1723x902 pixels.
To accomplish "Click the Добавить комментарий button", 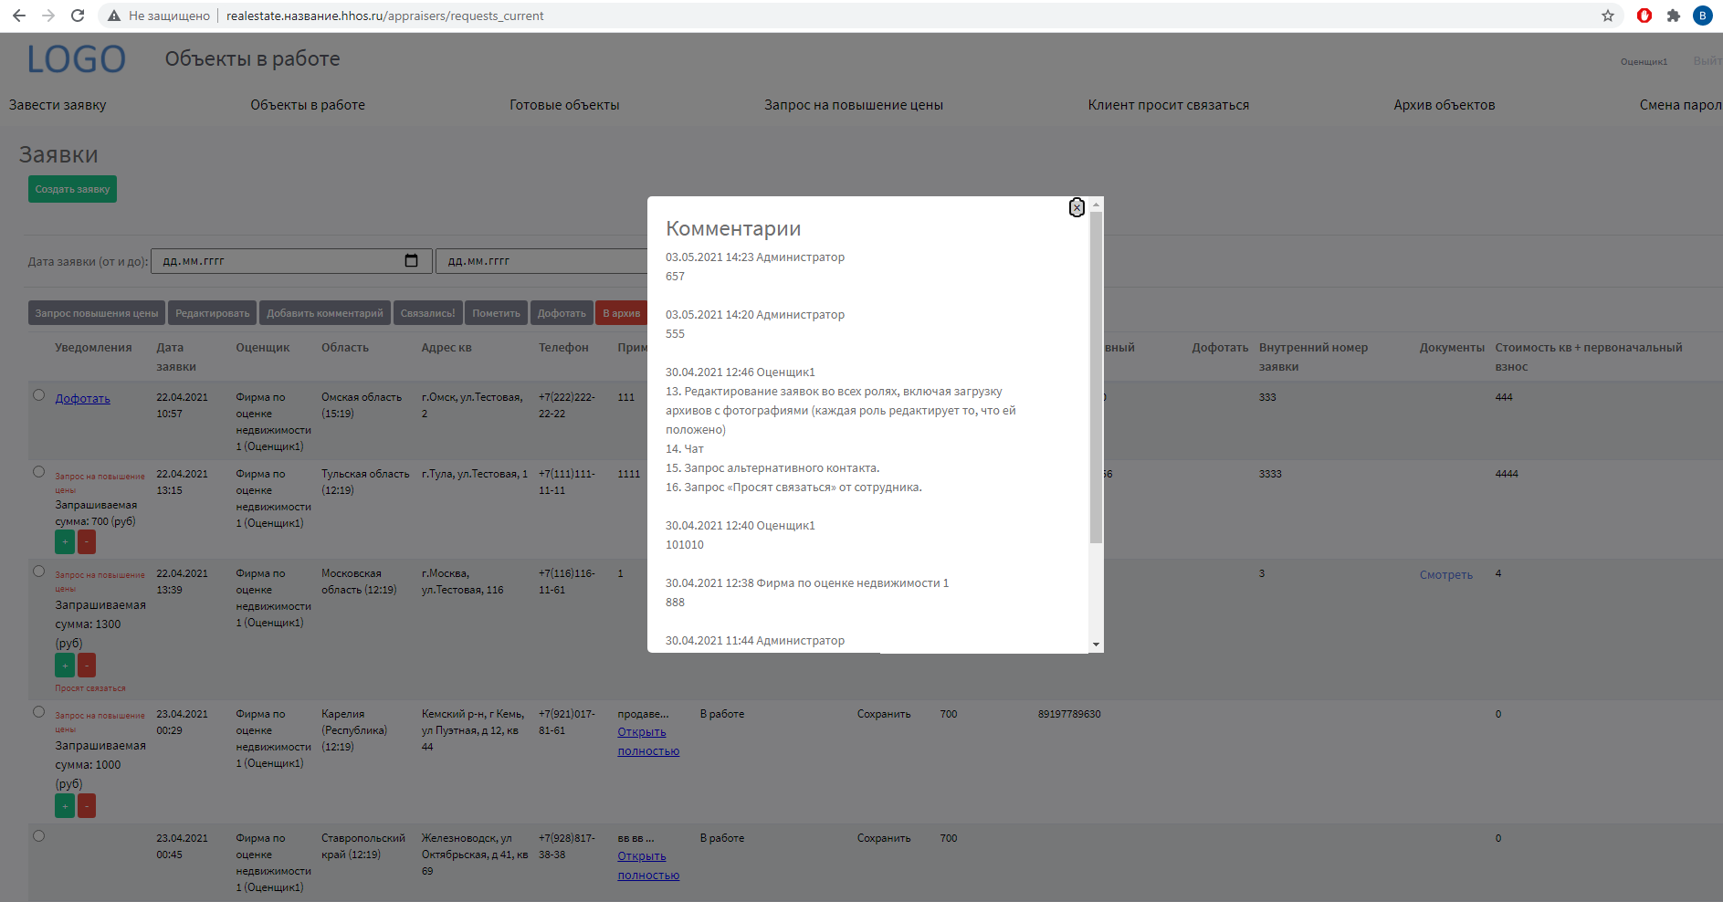I will coord(325,313).
